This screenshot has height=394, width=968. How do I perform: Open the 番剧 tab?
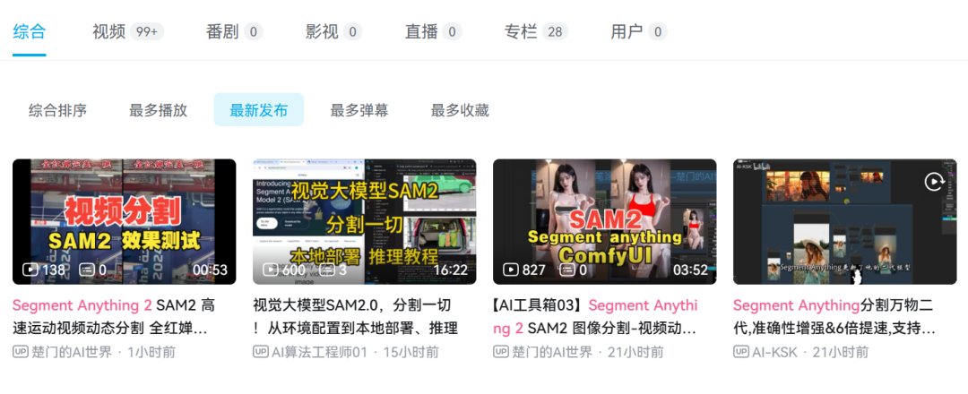pyautogui.click(x=235, y=31)
